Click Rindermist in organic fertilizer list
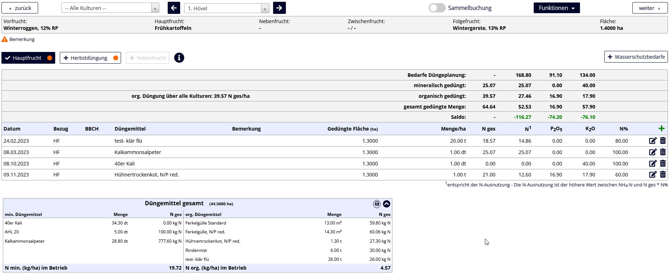 coord(196,250)
